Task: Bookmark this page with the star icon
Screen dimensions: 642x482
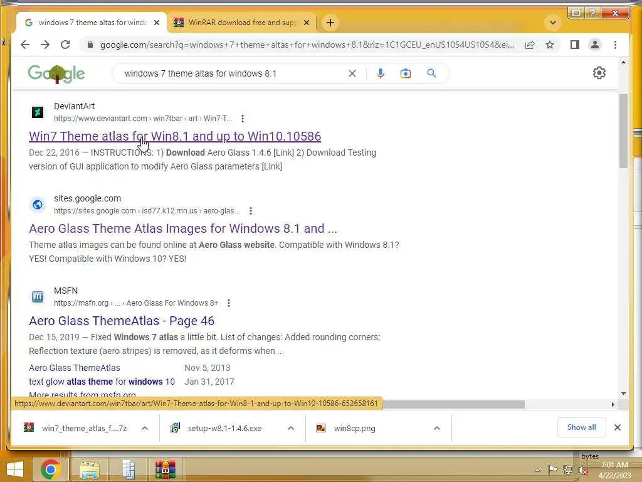Action: point(550,45)
